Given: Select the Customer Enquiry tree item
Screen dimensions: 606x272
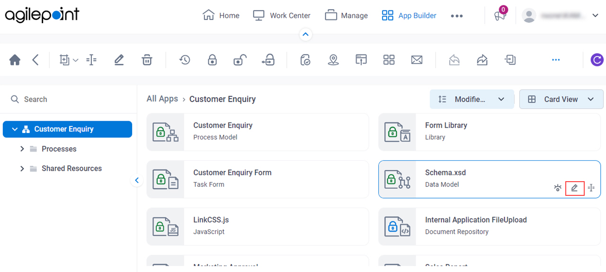Looking at the screenshot, I should tap(67, 129).
